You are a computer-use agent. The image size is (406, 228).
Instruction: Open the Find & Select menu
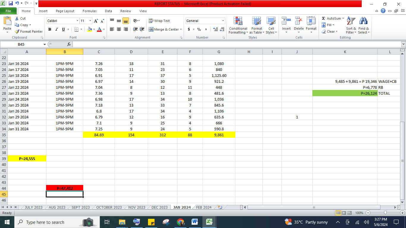tap(363, 25)
